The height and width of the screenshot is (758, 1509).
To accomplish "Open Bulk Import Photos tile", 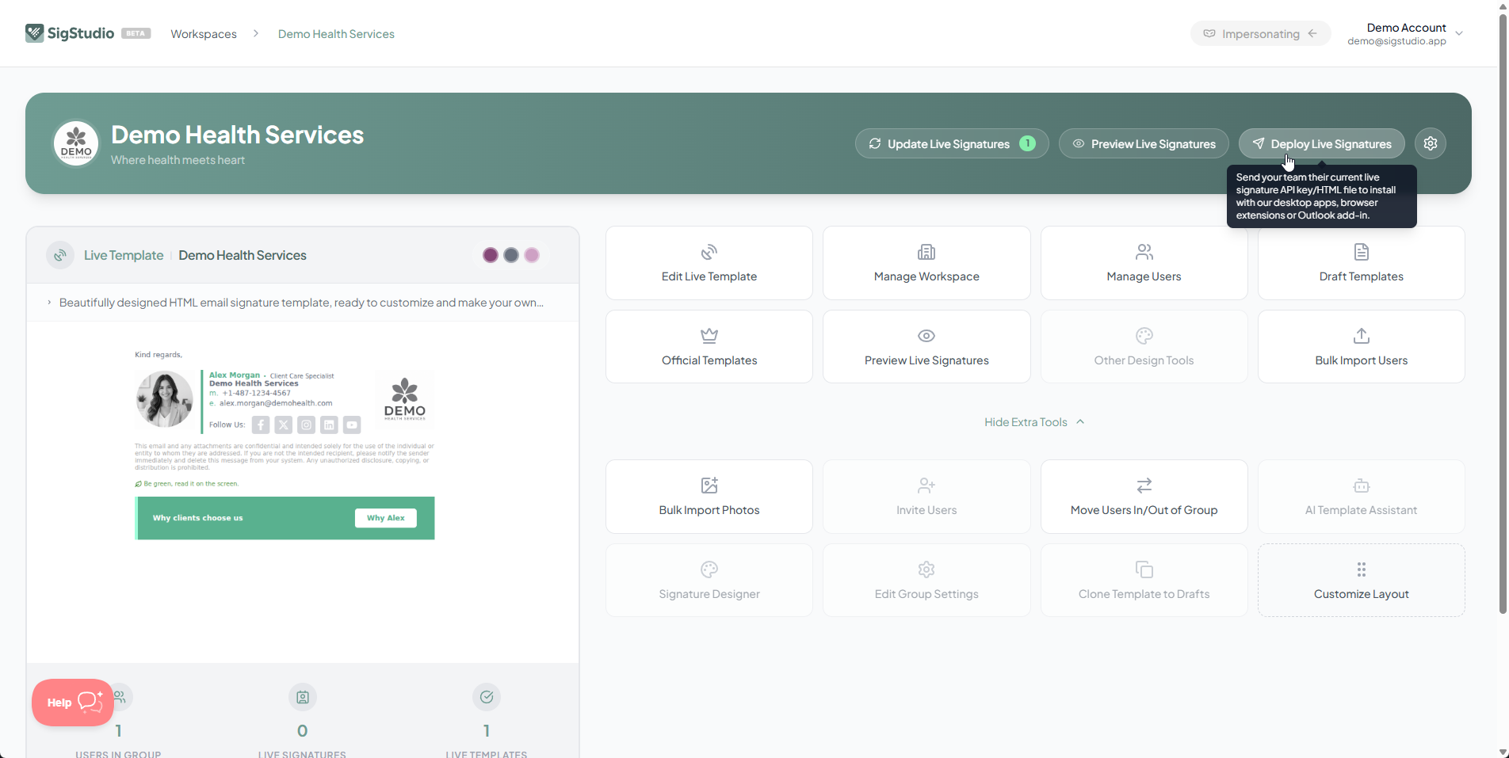I will click(x=709, y=497).
